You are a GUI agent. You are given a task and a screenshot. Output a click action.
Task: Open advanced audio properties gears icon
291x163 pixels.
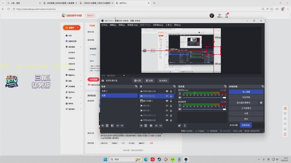point(179,125)
